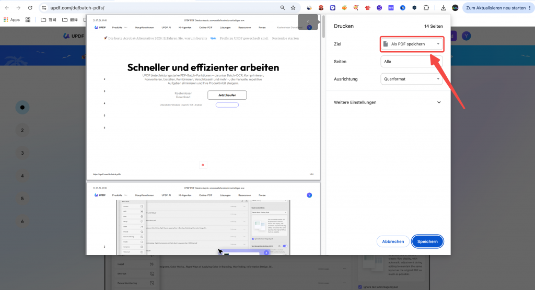Image resolution: width=535 pixels, height=290 pixels.
Task: Open the Extensions puzzle-piece menu
Action: (x=426, y=7)
